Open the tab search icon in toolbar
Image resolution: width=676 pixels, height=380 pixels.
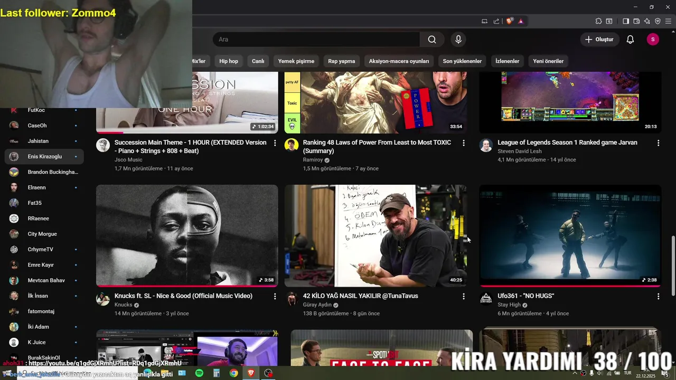(x=609, y=21)
